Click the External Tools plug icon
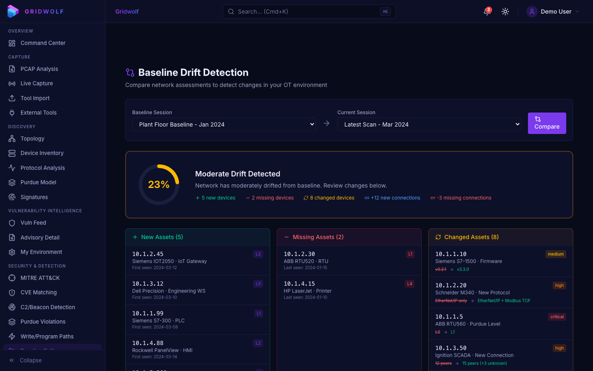 point(12,113)
